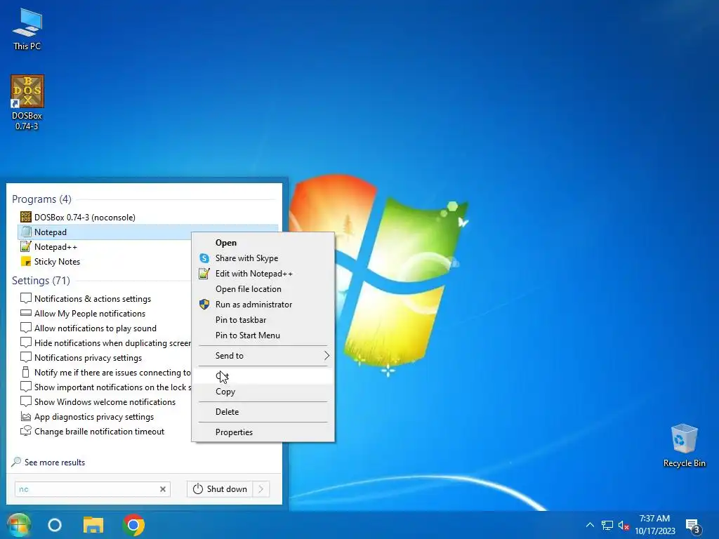719x539 pixels.
Task: Choose Properties in the context menu
Action: click(x=263, y=432)
